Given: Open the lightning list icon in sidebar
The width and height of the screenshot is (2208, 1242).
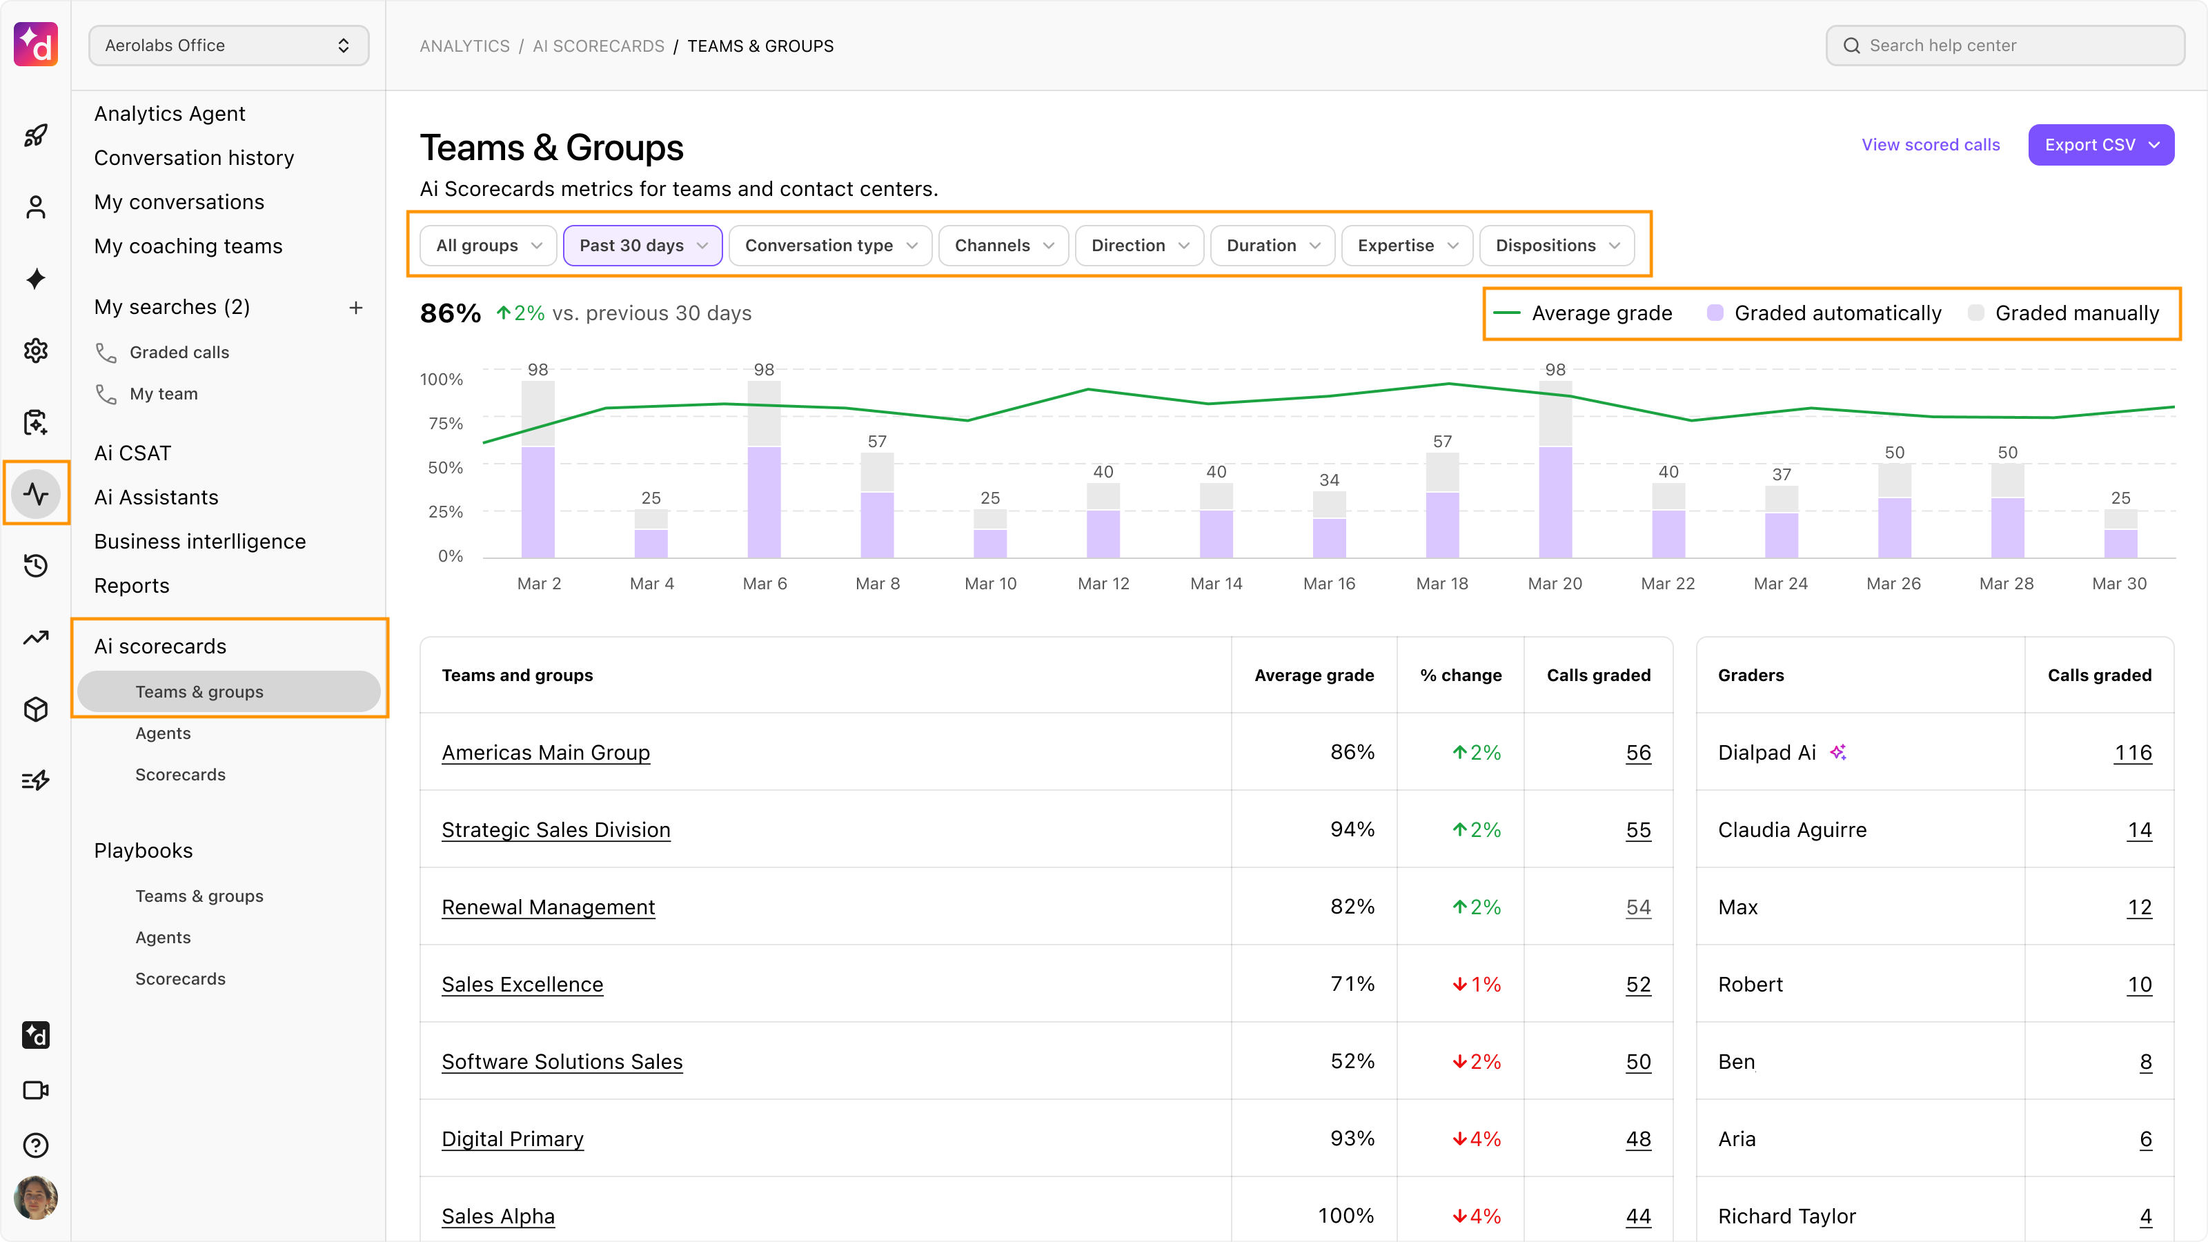Looking at the screenshot, I should coord(35,780).
